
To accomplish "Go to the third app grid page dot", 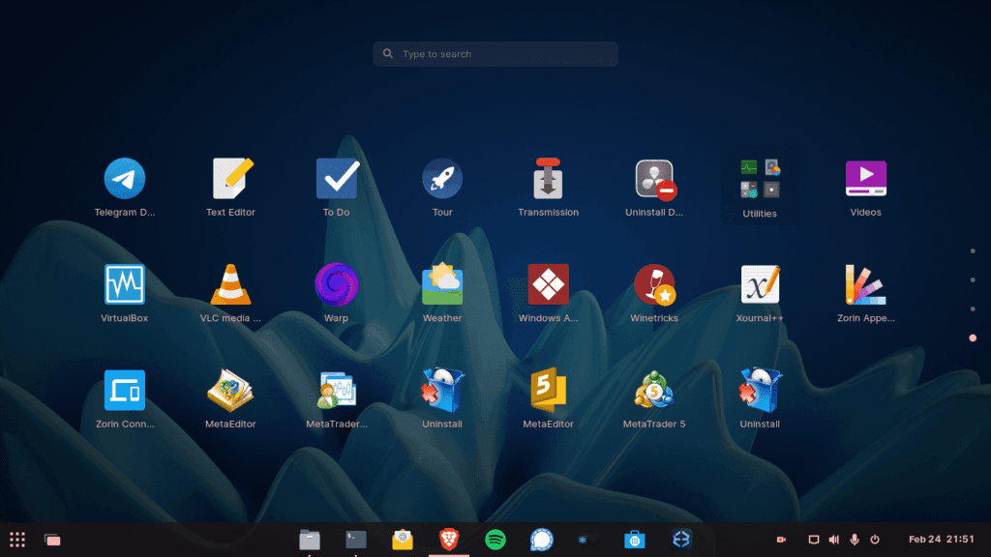I will point(973,308).
